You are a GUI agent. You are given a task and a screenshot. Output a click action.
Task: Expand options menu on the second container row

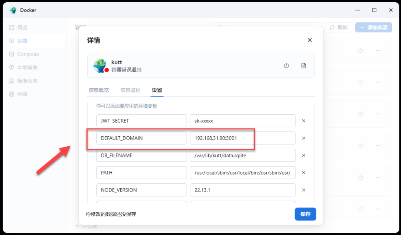[x=378, y=82]
